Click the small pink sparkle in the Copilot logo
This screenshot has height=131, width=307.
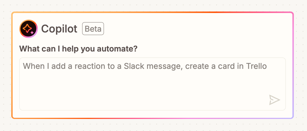tap(32, 32)
